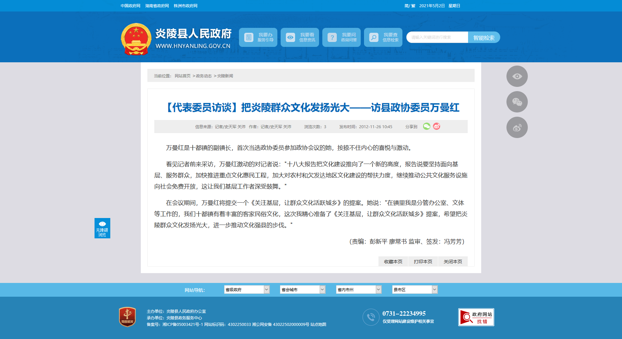Open the 我要办 服务引导 menu item
The width and height of the screenshot is (622, 339).
(258, 37)
